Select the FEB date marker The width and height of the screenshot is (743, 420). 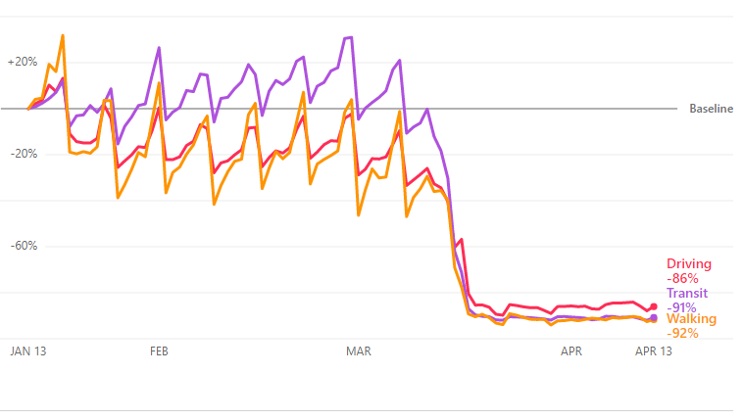(159, 350)
